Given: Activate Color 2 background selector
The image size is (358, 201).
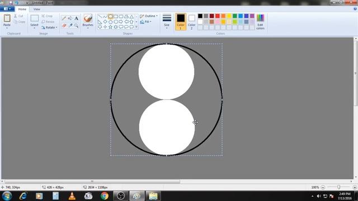Looking at the screenshot, I should coord(191,22).
